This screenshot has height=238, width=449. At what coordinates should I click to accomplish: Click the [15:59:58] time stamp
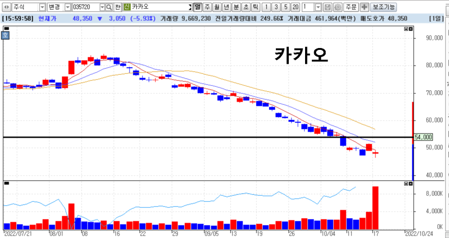click(x=18, y=19)
